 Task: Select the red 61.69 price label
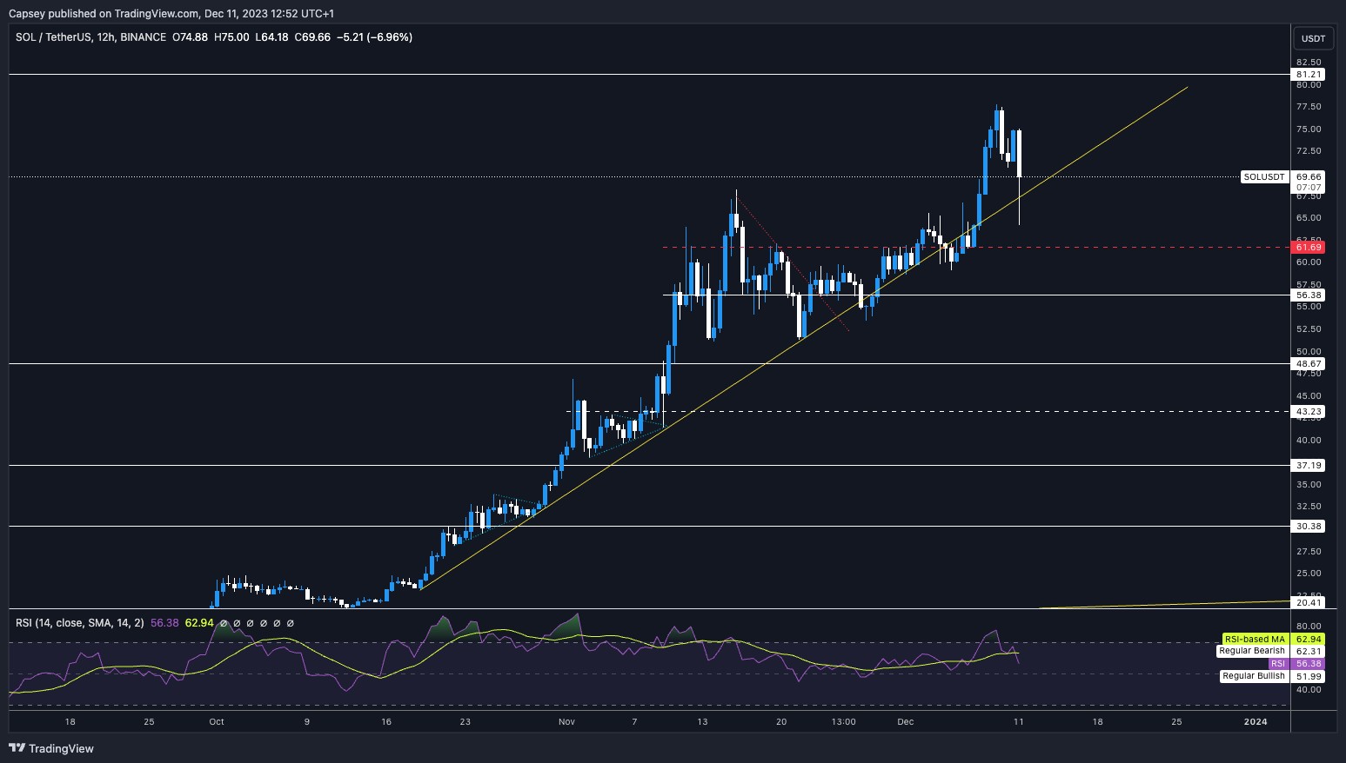point(1309,248)
